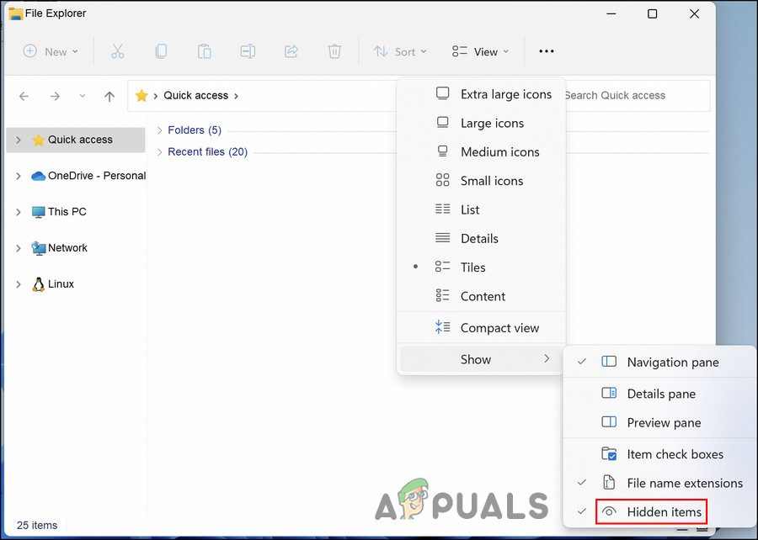Select List view option
Screen dimensions: 758x540
tap(481, 209)
